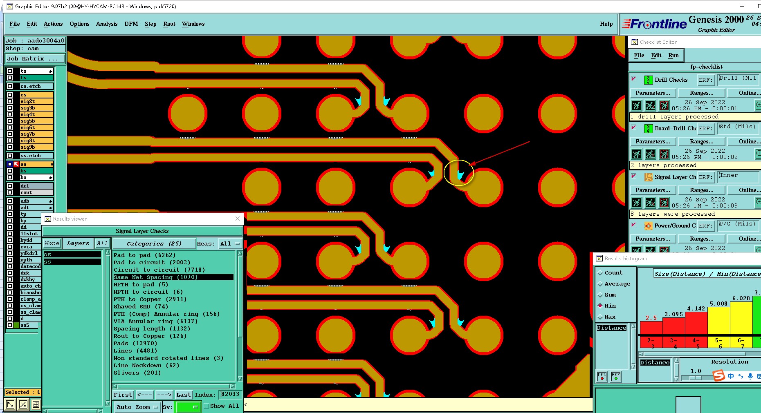761x413 pixels.
Task: Open the Run menu in Checklist Editor
Action: [x=673, y=56]
